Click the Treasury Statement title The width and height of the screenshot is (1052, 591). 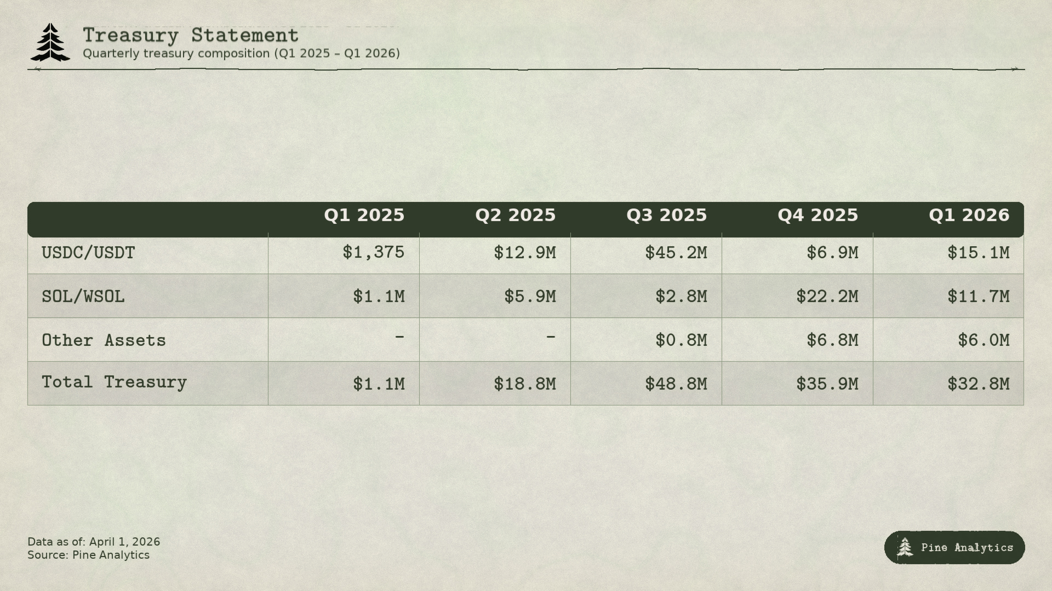[x=191, y=36]
